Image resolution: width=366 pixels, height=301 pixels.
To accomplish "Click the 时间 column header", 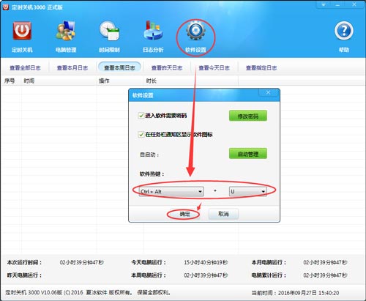I will (29, 81).
